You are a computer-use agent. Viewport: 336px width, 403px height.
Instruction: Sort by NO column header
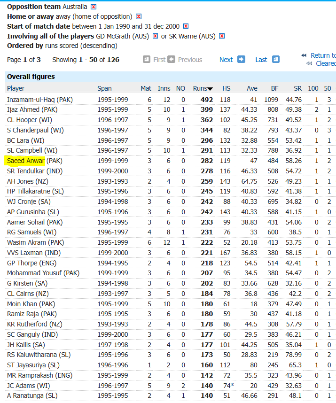pos(181,88)
